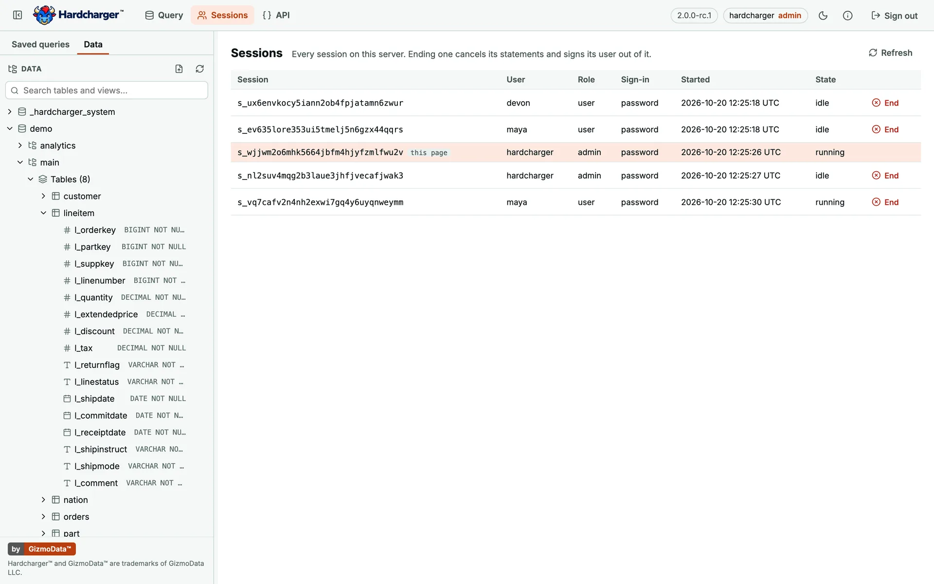This screenshot has height=584, width=934.
Task: Collapse the demo database node
Action: (10, 128)
